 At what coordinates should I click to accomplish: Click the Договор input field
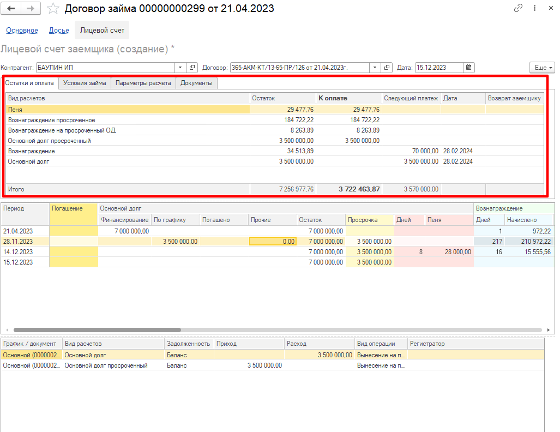300,68
